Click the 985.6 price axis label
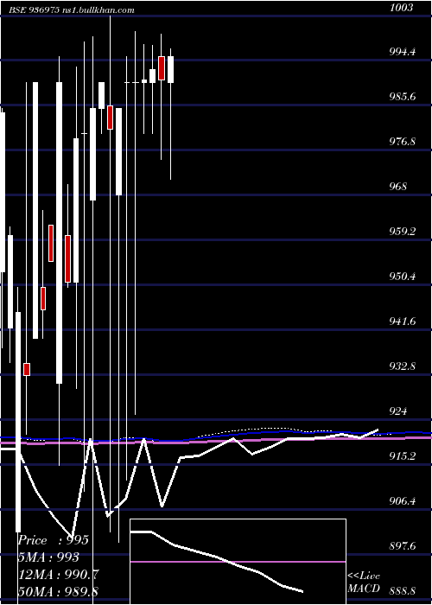This screenshot has height=605, width=432. (x=403, y=97)
